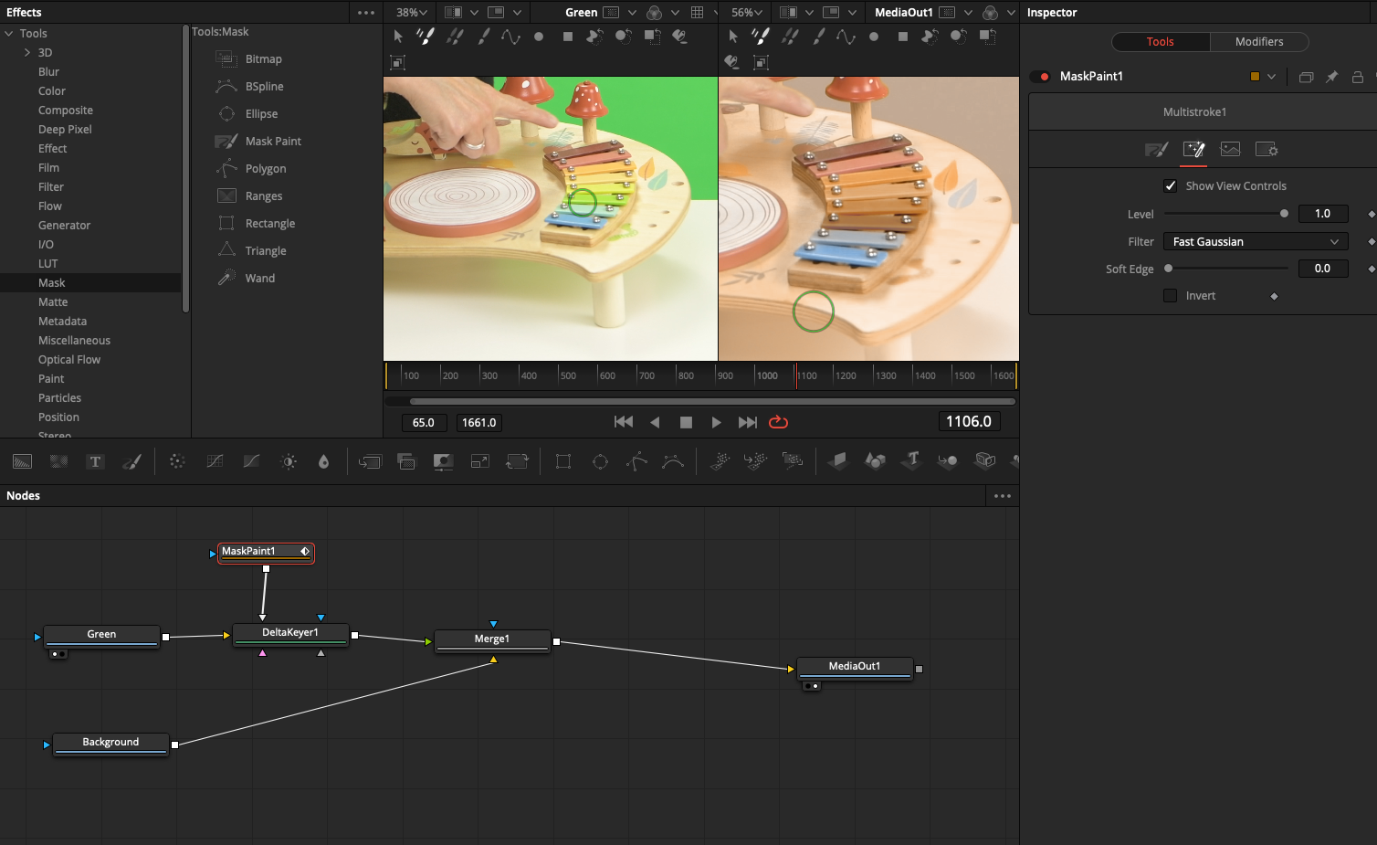The image size is (1377, 845).
Task: Stop playback button
Action: pyautogui.click(x=686, y=422)
